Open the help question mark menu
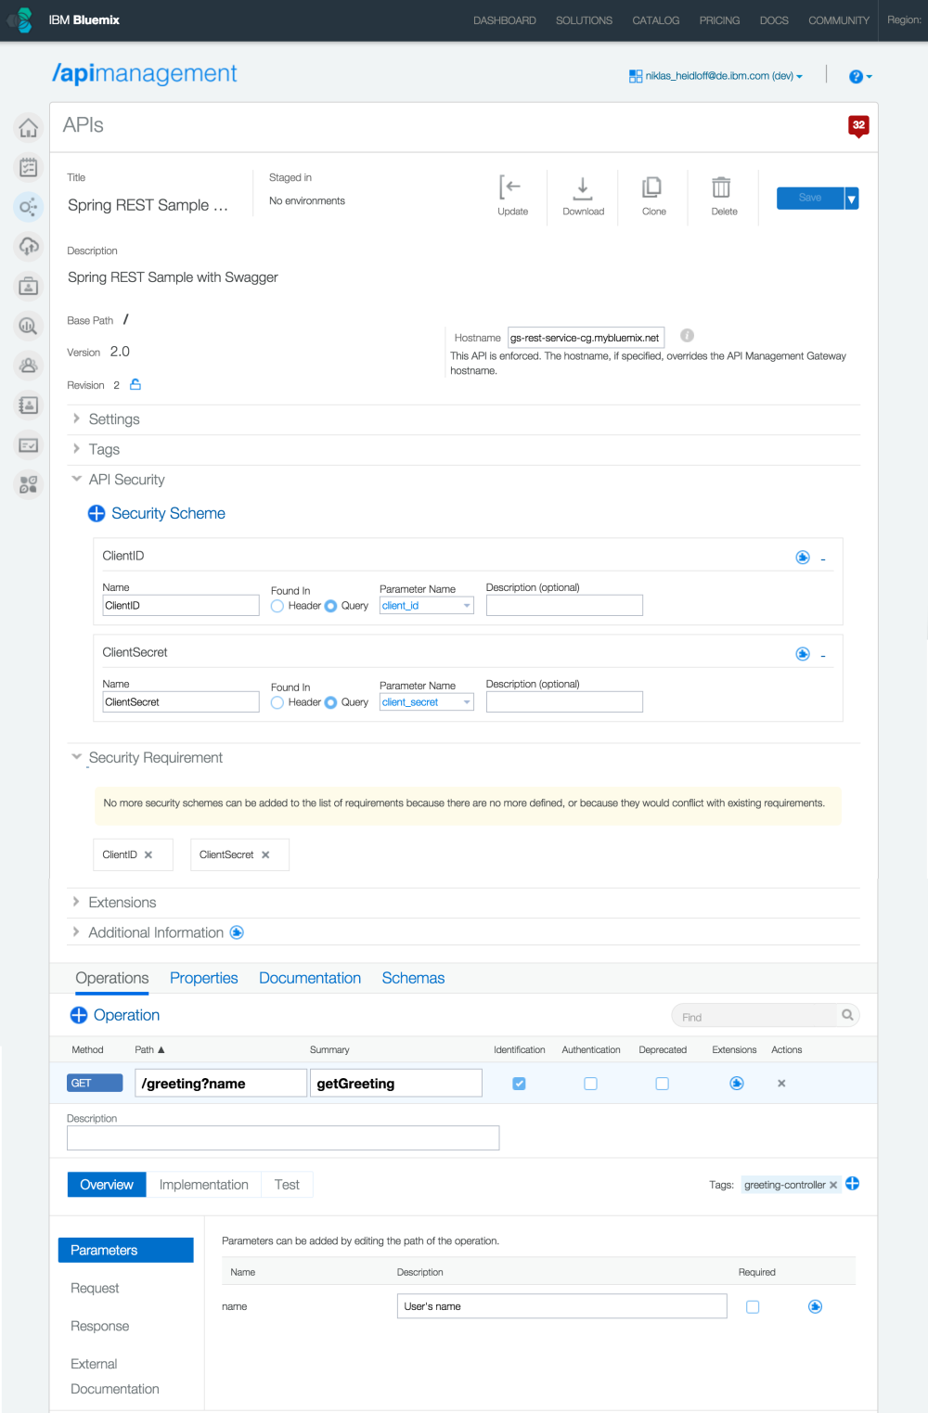Screen dimensions: 928x1413 pos(860,77)
